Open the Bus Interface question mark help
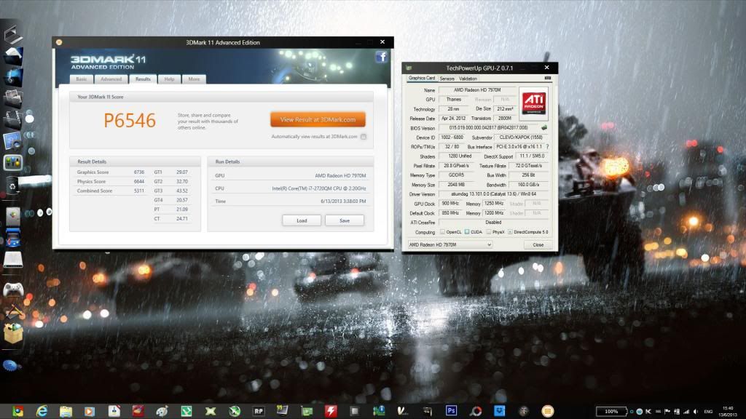 (547, 147)
